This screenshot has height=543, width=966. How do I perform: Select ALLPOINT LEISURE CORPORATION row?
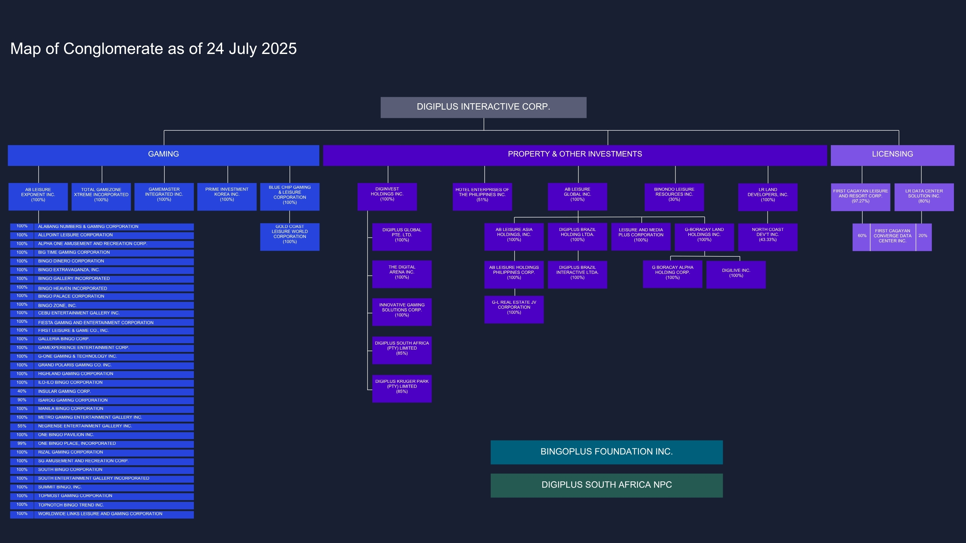tap(102, 235)
